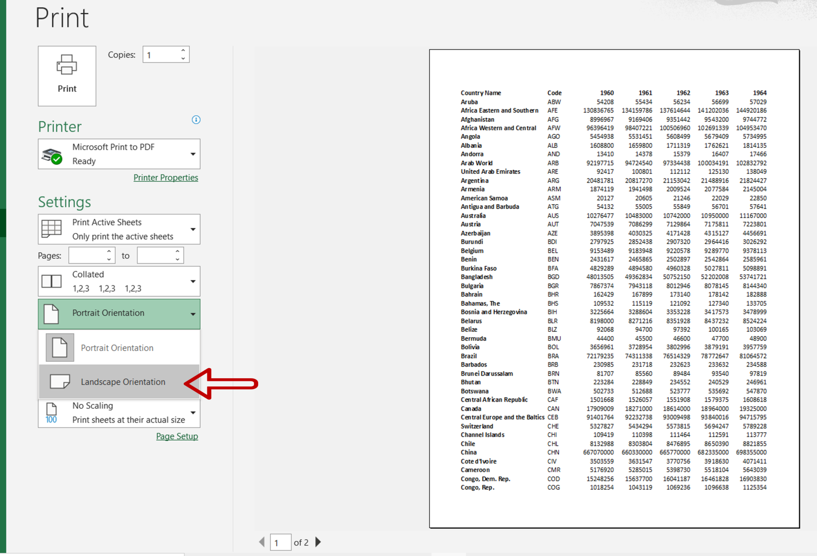Open the Print Active Sheets dropdown
Image resolution: width=817 pixels, height=556 pixels.
coord(193,229)
